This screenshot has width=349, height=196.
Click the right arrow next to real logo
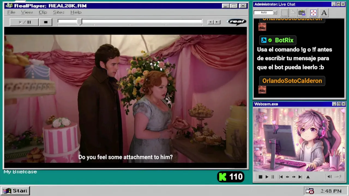217,22
